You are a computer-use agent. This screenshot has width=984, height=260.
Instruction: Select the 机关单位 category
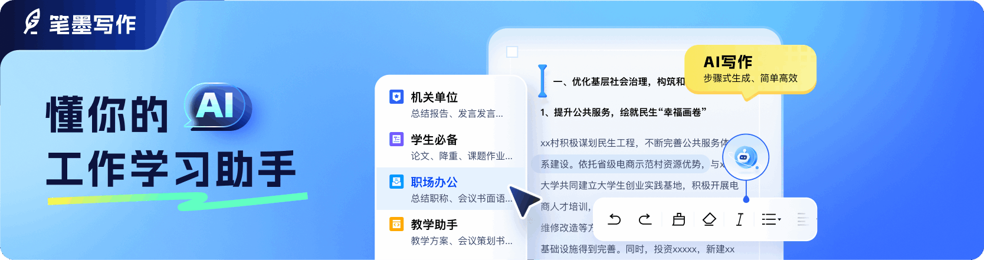pyautogui.click(x=451, y=104)
